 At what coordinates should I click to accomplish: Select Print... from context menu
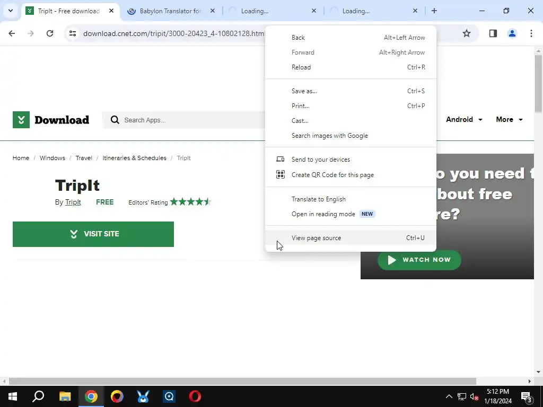(351, 106)
